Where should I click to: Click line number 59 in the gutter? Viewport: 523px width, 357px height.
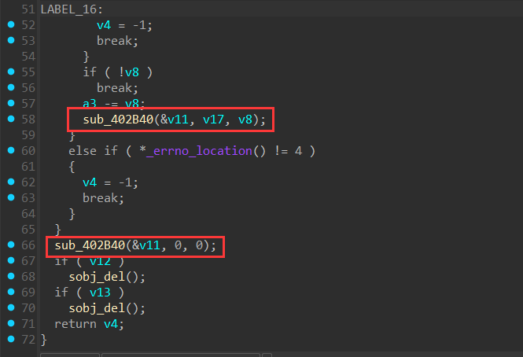(28, 135)
